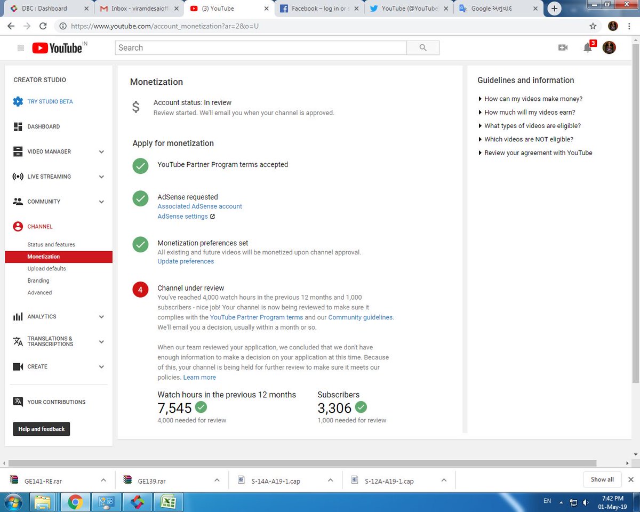Open Associated AdSense account link

pos(199,206)
